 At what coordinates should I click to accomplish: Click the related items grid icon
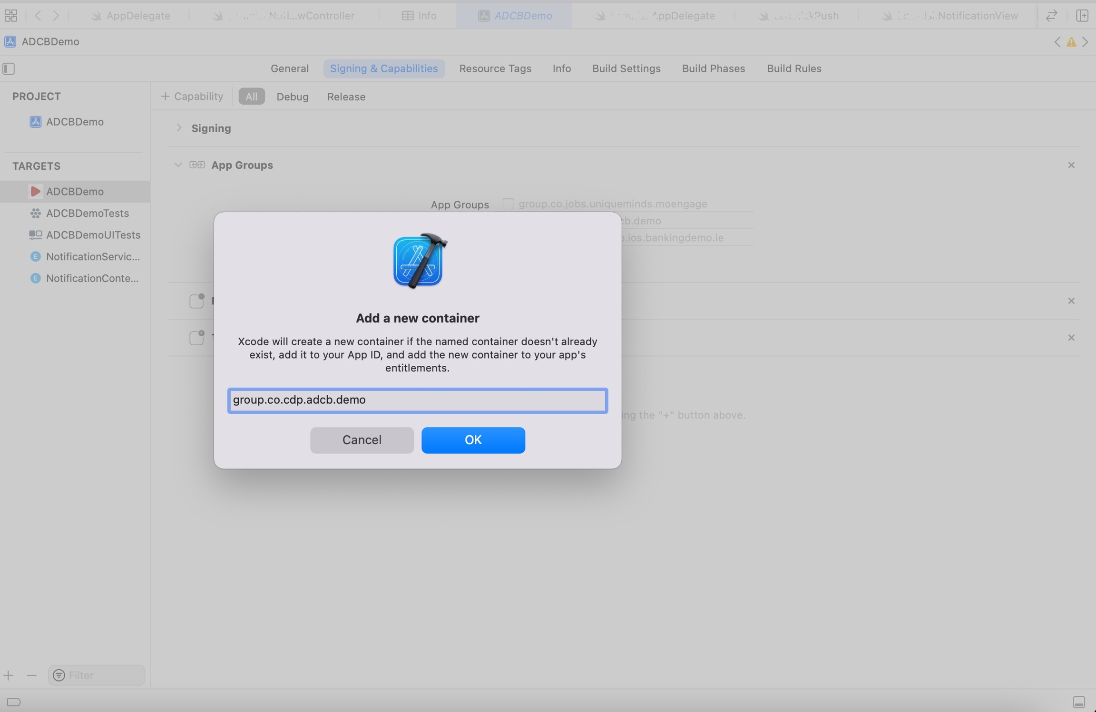pos(10,15)
